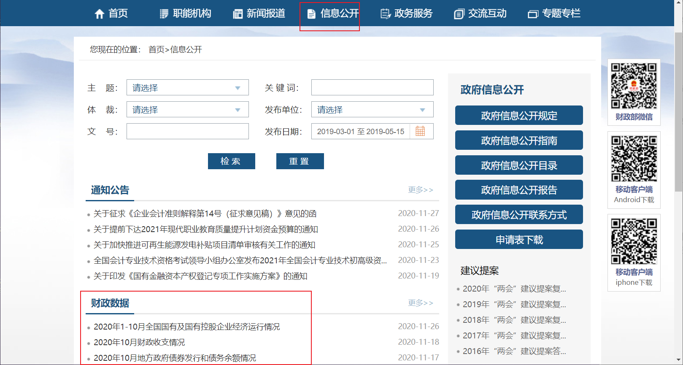Open 政府信息公开报告 button

(x=519, y=190)
